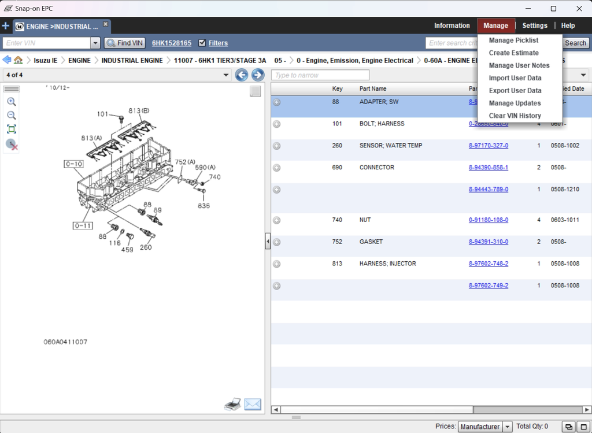Open part number 8-97170-327-0 link

click(x=488, y=145)
